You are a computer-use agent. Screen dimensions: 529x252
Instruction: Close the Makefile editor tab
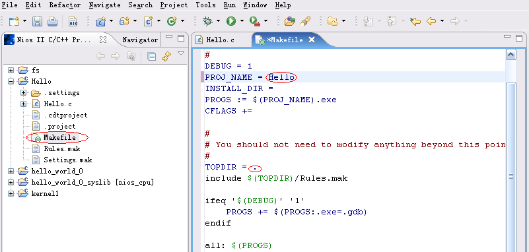(x=312, y=40)
